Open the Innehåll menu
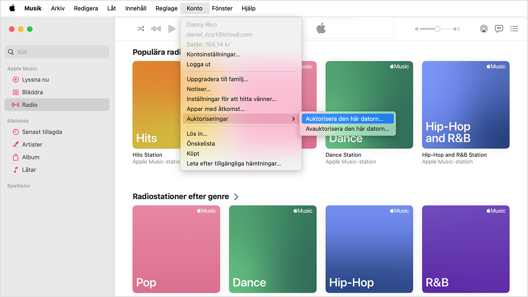528x297 pixels. tap(136, 8)
